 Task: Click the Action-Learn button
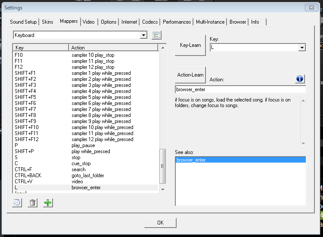pos(190,75)
